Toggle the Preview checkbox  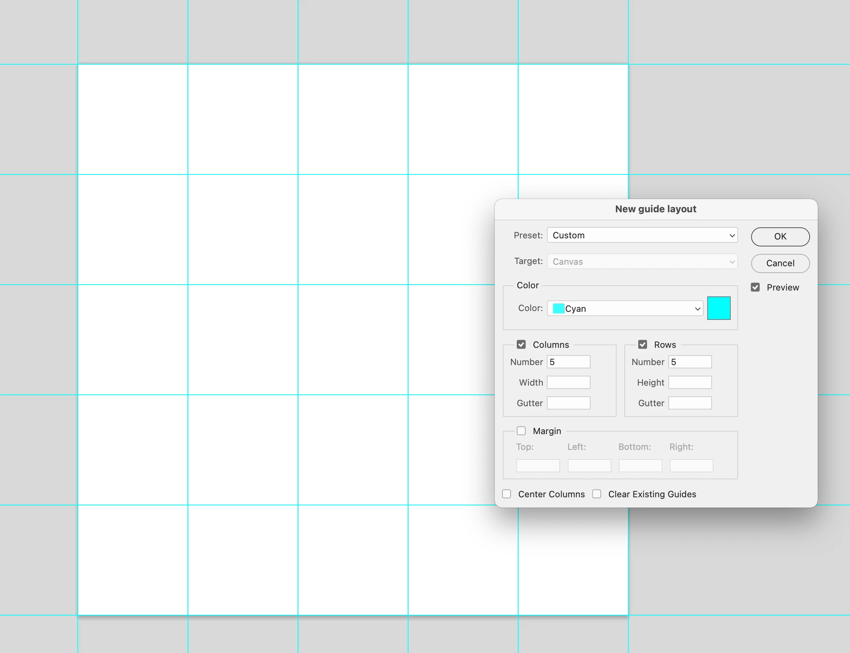[x=755, y=288]
